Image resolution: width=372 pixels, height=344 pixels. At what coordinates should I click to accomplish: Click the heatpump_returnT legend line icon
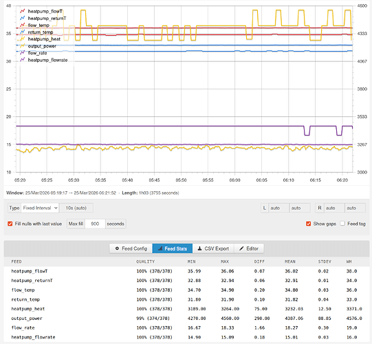click(23, 18)
